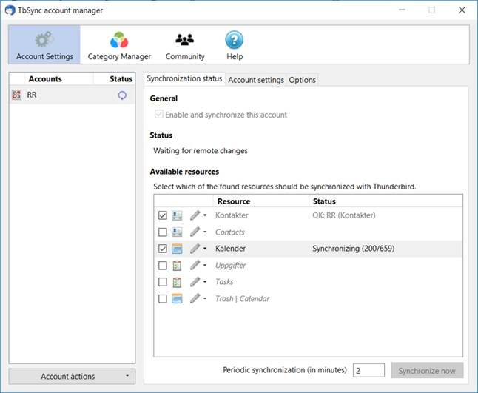
Task: Check the Tasks resource checkbox
Action: [x=163, y=282]
